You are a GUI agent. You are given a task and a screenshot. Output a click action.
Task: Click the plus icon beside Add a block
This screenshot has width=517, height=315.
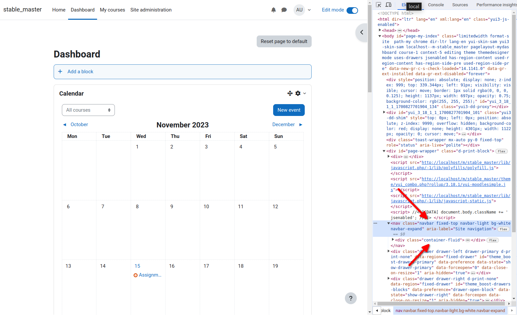click(x=60, y=72)
